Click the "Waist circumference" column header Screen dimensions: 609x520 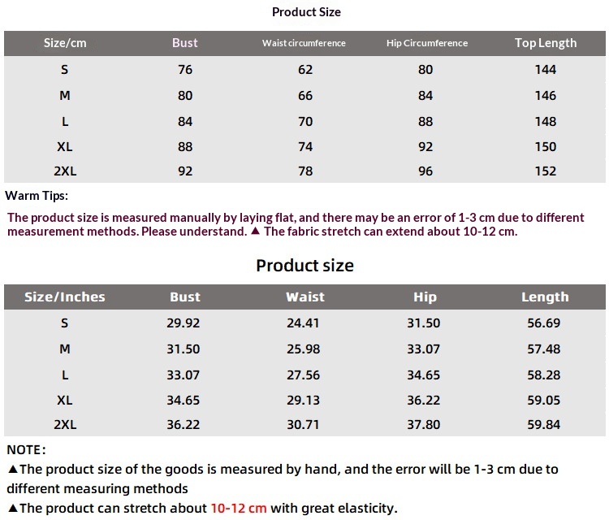pos(304,43)
